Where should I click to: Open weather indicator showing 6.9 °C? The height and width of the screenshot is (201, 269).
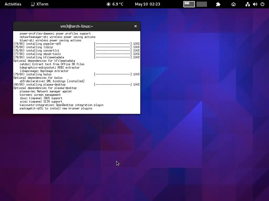[x=115, y=4]
